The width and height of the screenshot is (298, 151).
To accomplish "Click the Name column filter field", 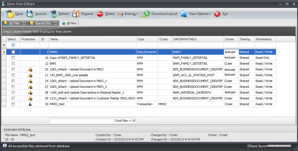I will tap(92, 45).
